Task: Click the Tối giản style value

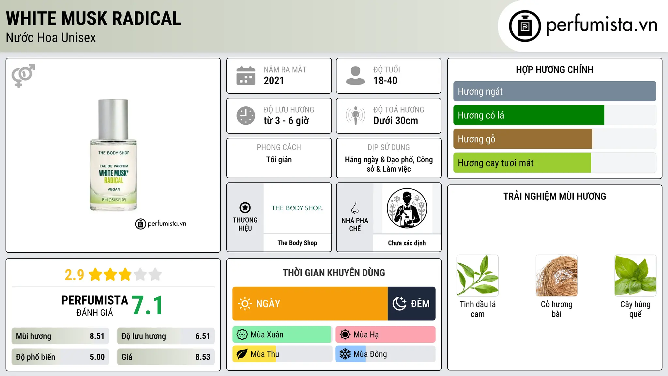Action: pos(279,160)
